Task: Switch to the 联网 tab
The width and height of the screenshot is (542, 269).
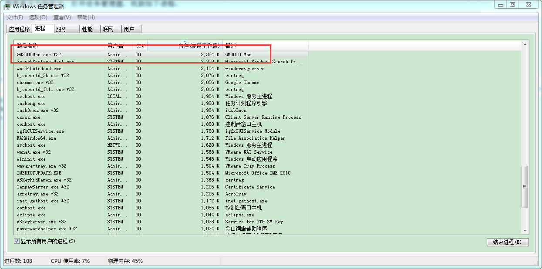Action: pyautogui.click(x=108, y=29)
